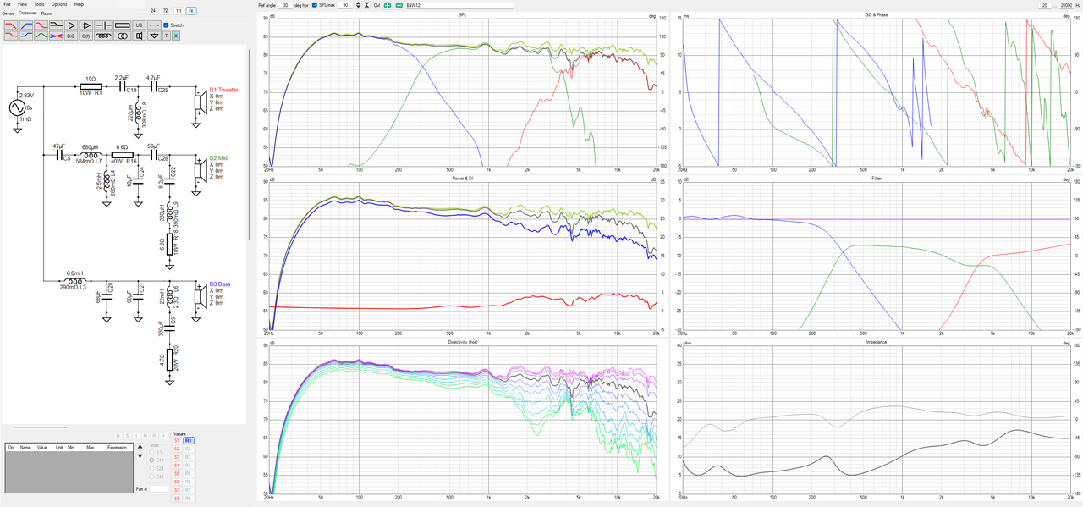
Task: Select variant S5
Action: [x=177, y=473]
